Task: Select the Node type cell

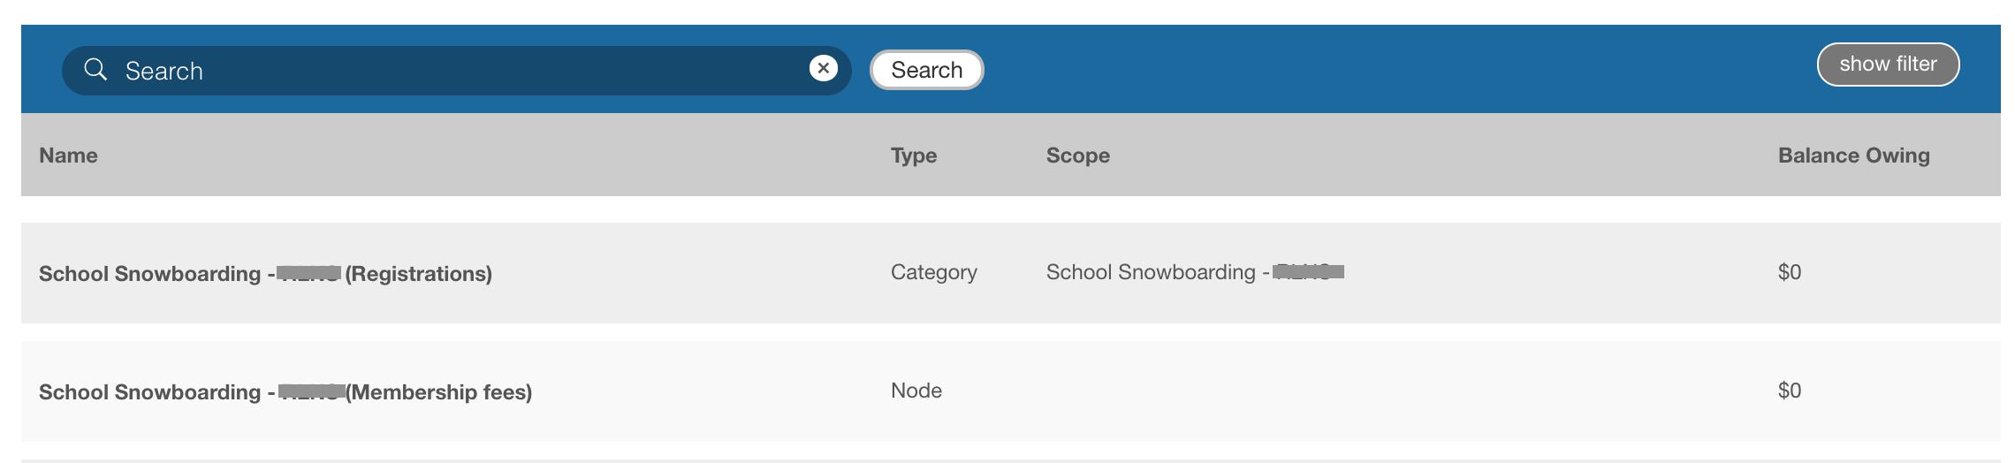Action: (x=916, y=391)
